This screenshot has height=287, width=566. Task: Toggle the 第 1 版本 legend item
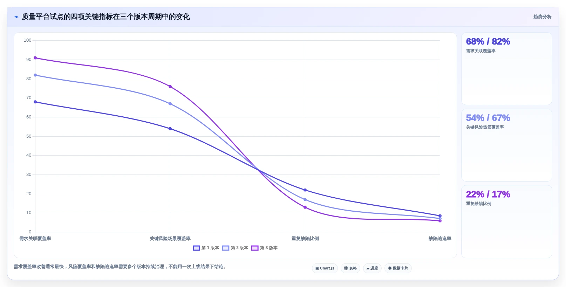point(206,248)
